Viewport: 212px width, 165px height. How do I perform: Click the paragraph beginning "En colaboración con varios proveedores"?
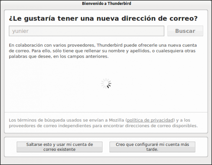tap(103, 51)
